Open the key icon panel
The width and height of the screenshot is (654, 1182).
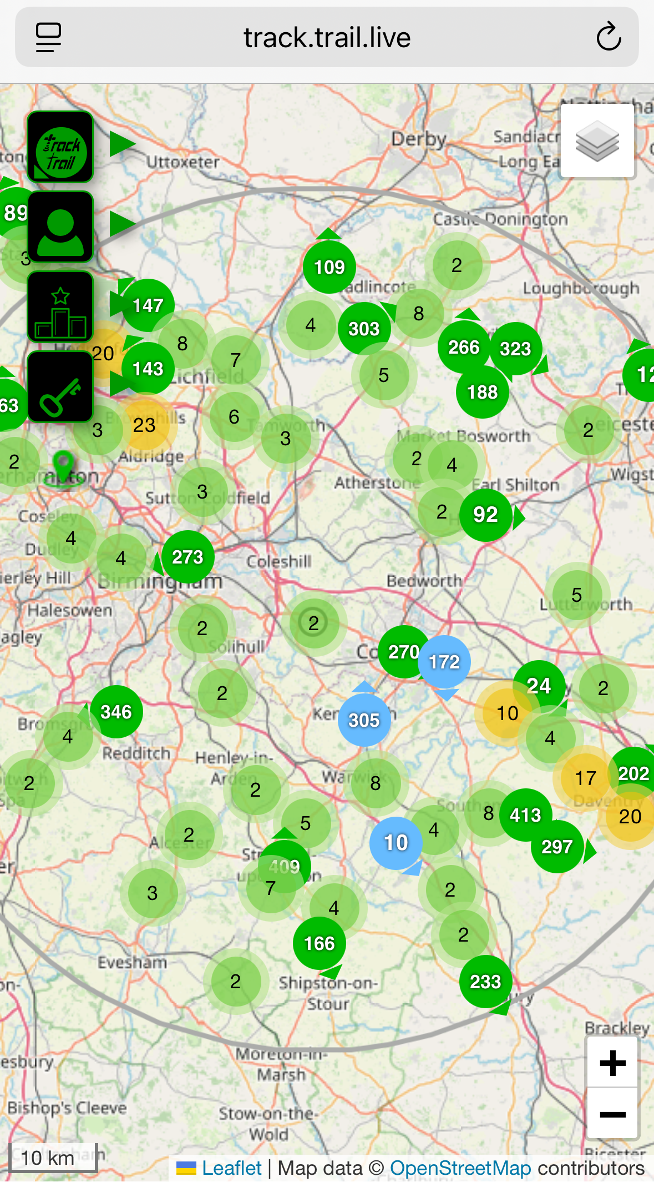(60, 387)
